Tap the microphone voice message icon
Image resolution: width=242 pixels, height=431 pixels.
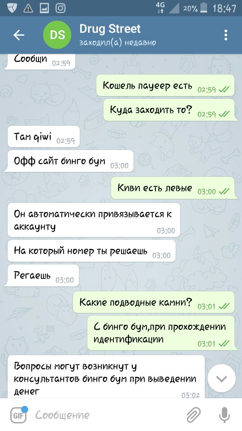coord(224,415)
